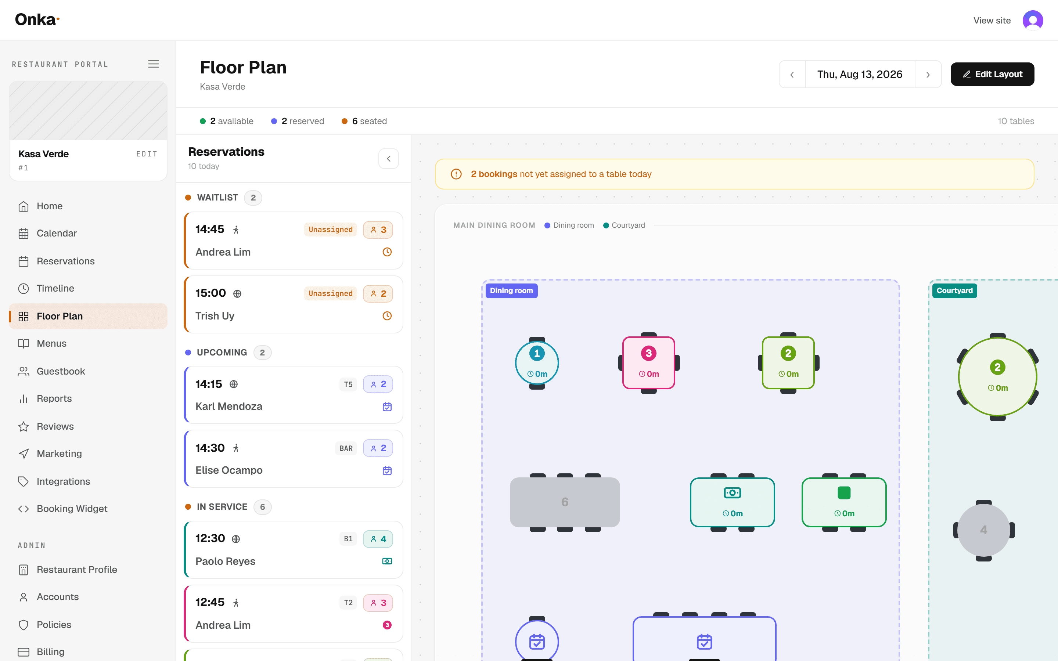Click the Edit Layout button
Viewport: 1058px width, 661px height.
click(992, 74)
